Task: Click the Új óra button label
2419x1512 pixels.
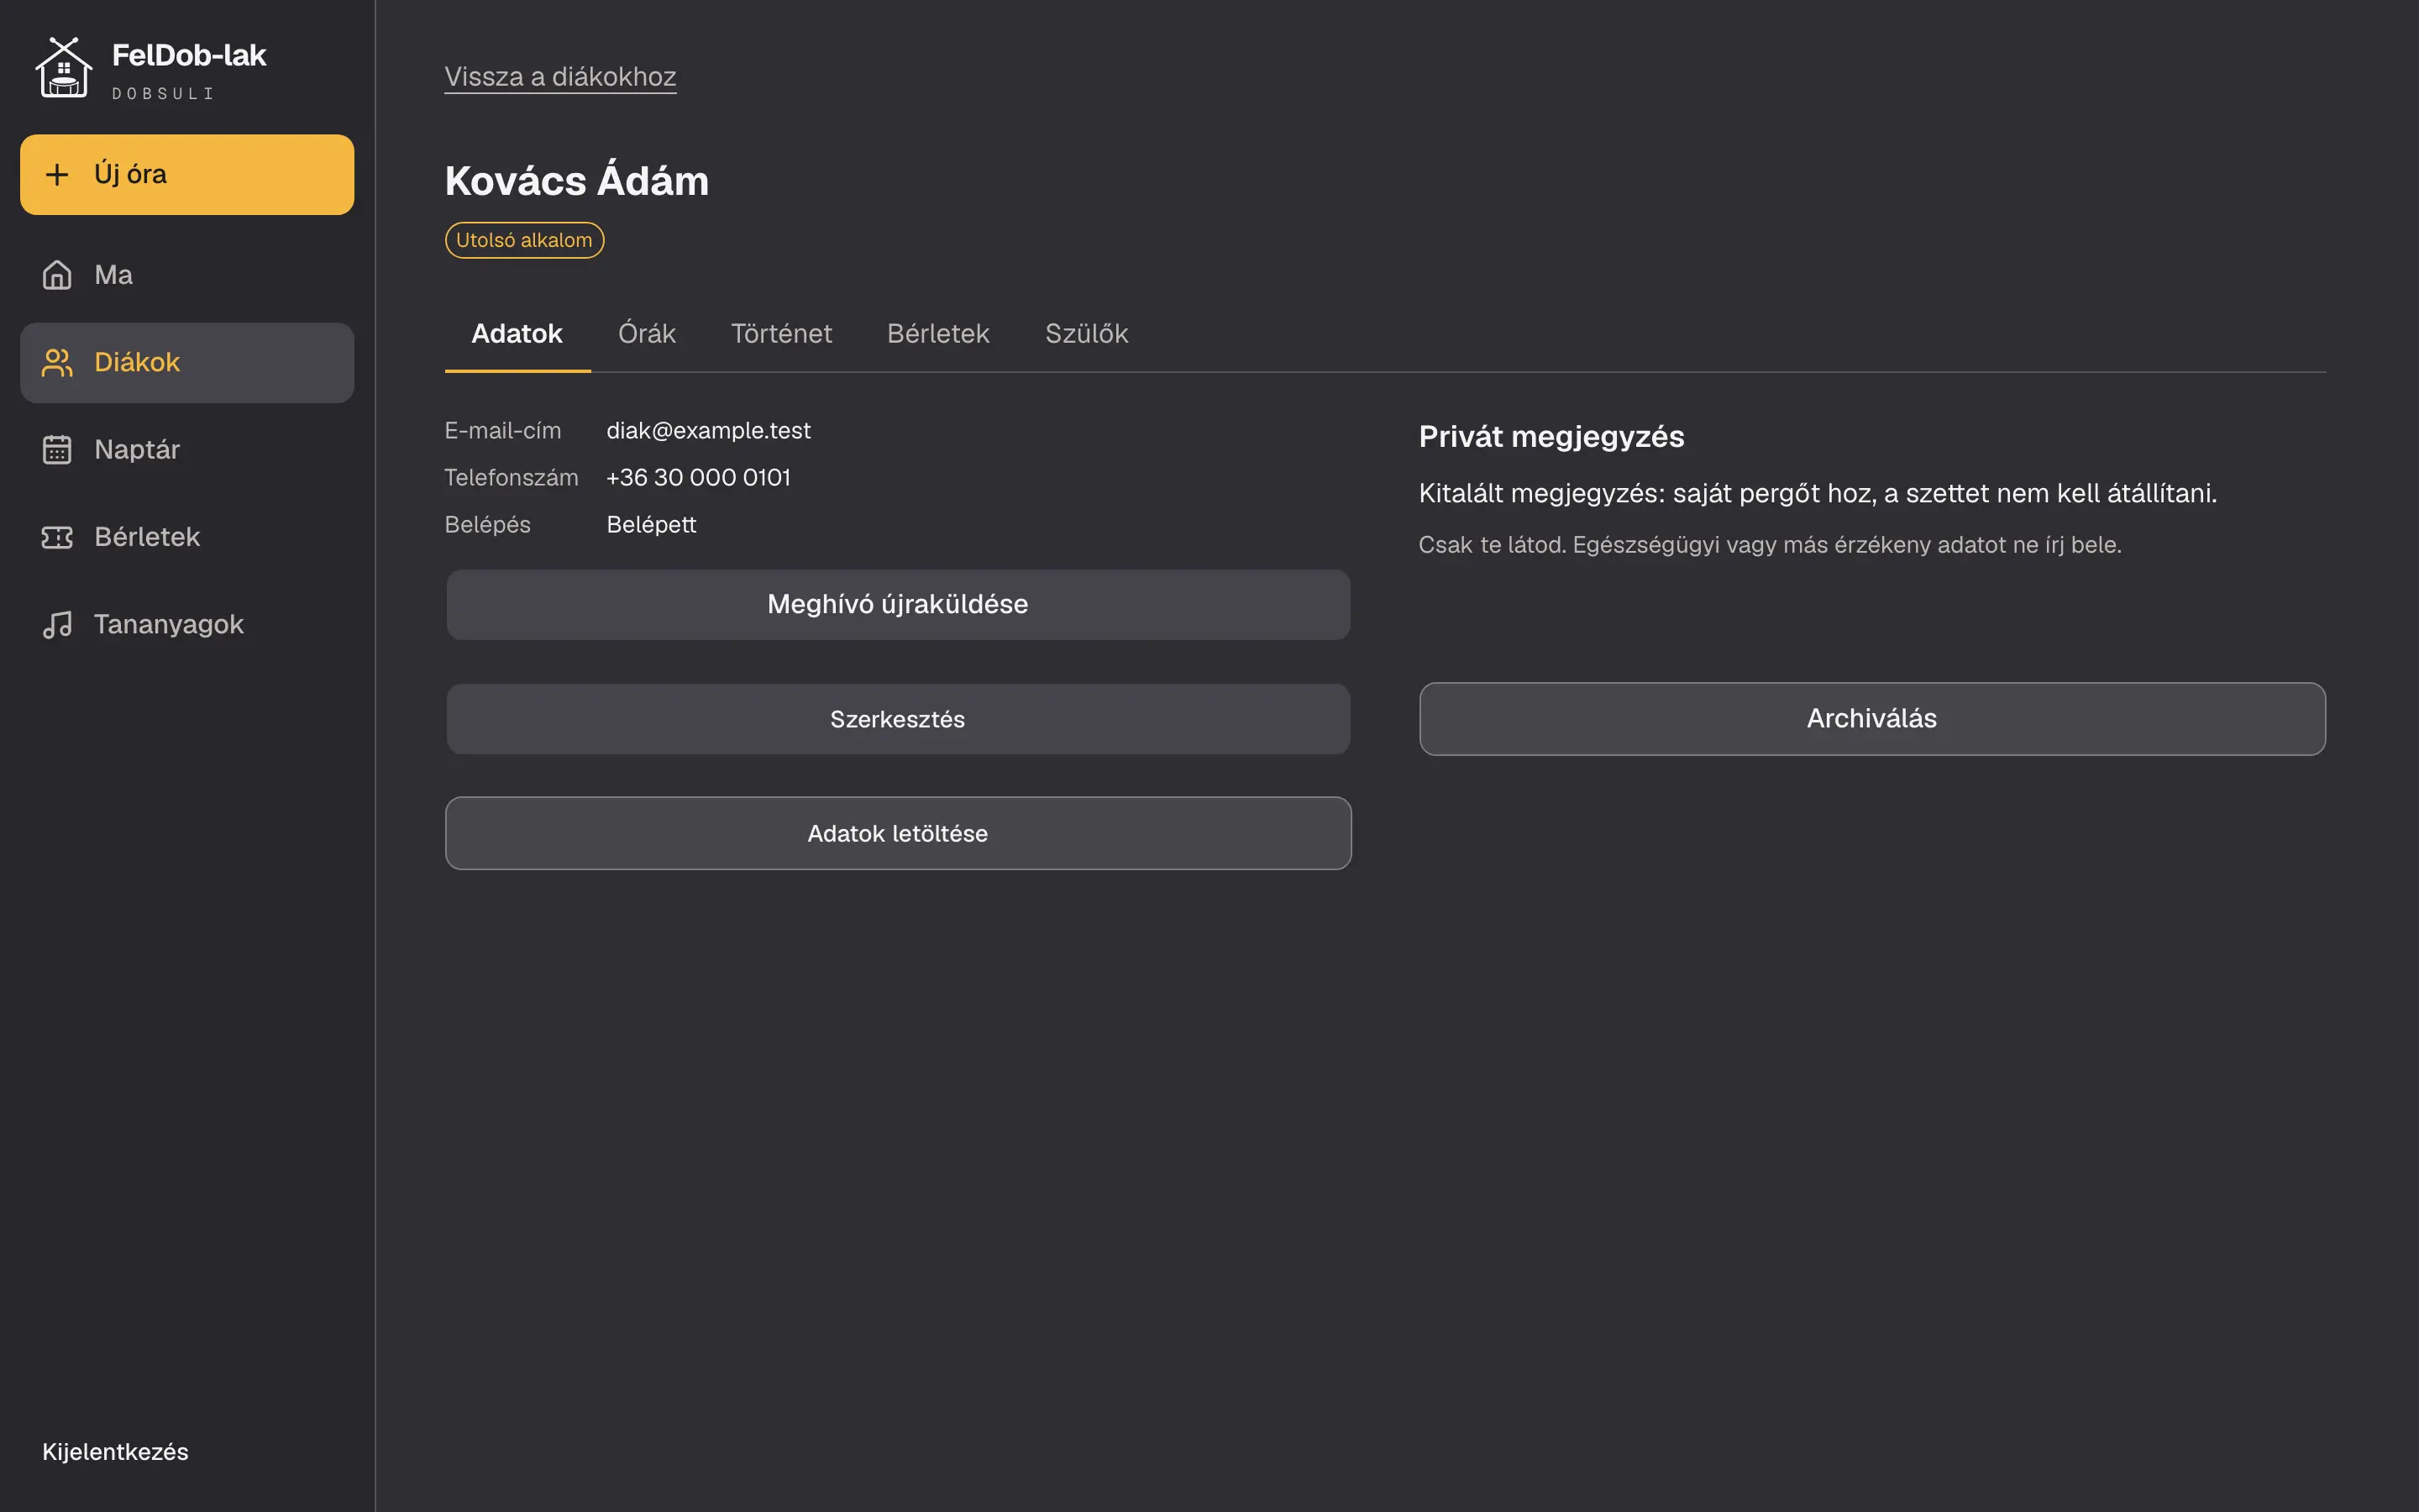Action: click(x=130, y=174)
